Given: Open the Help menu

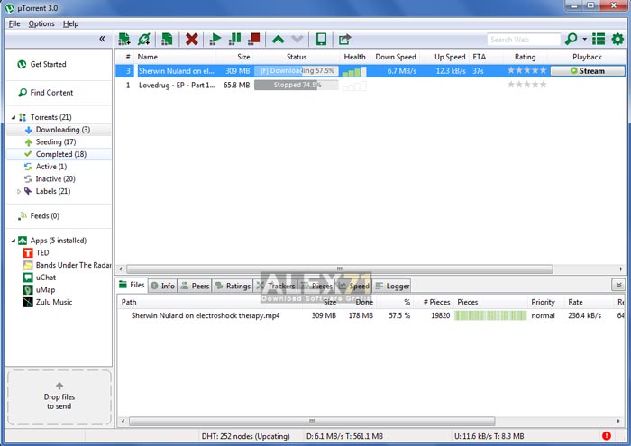Looking at the screenshot, I should click(x=71, y=23).
